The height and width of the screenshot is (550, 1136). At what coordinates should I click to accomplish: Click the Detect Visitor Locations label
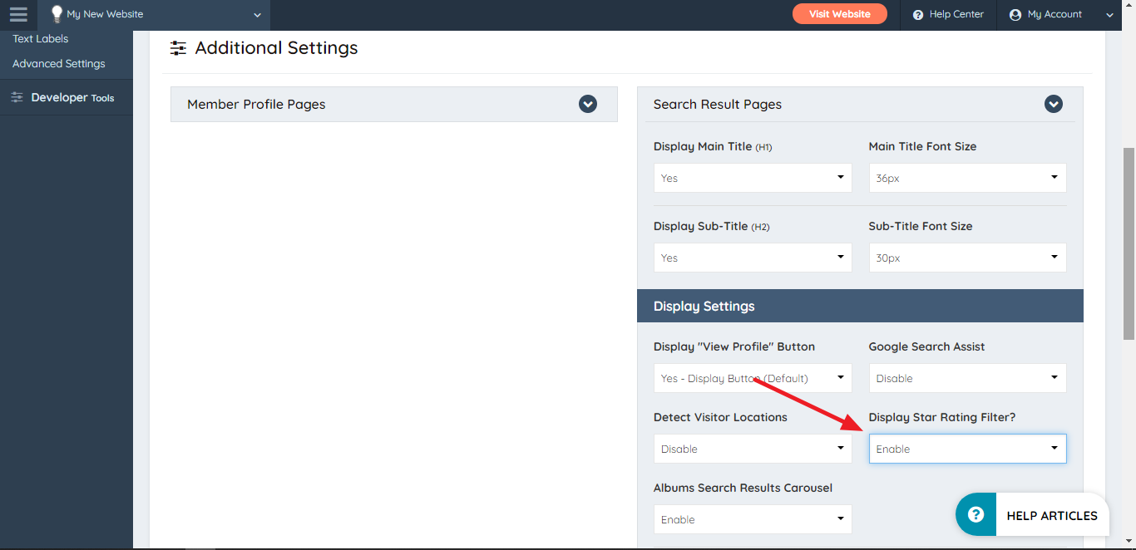click(x=720, y=417)
